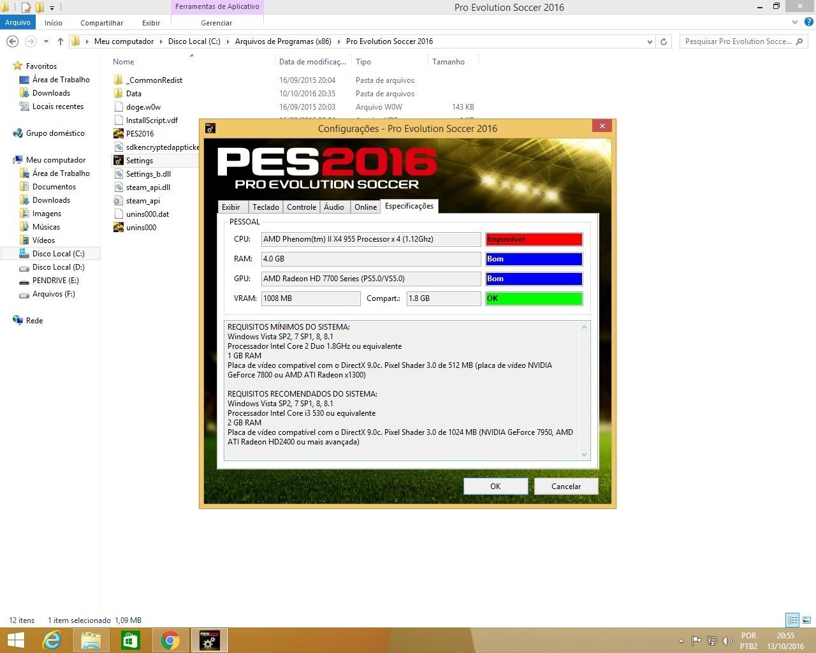
Task: Switch to details view icon
Action: pyautogui.click(x=792, y=620)
